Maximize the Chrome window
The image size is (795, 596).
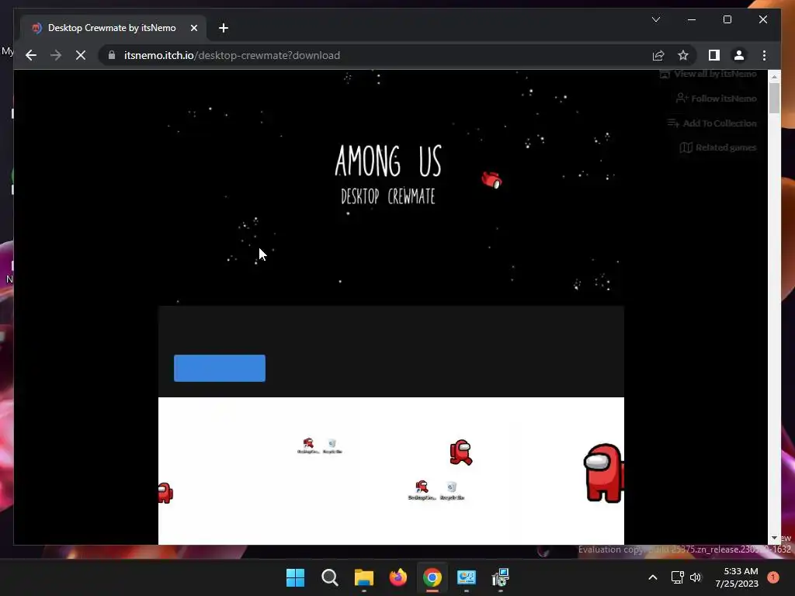coord(727,19)
